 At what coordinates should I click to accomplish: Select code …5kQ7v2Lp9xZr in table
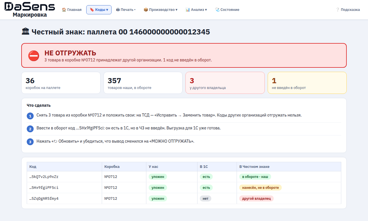point(44,177)
